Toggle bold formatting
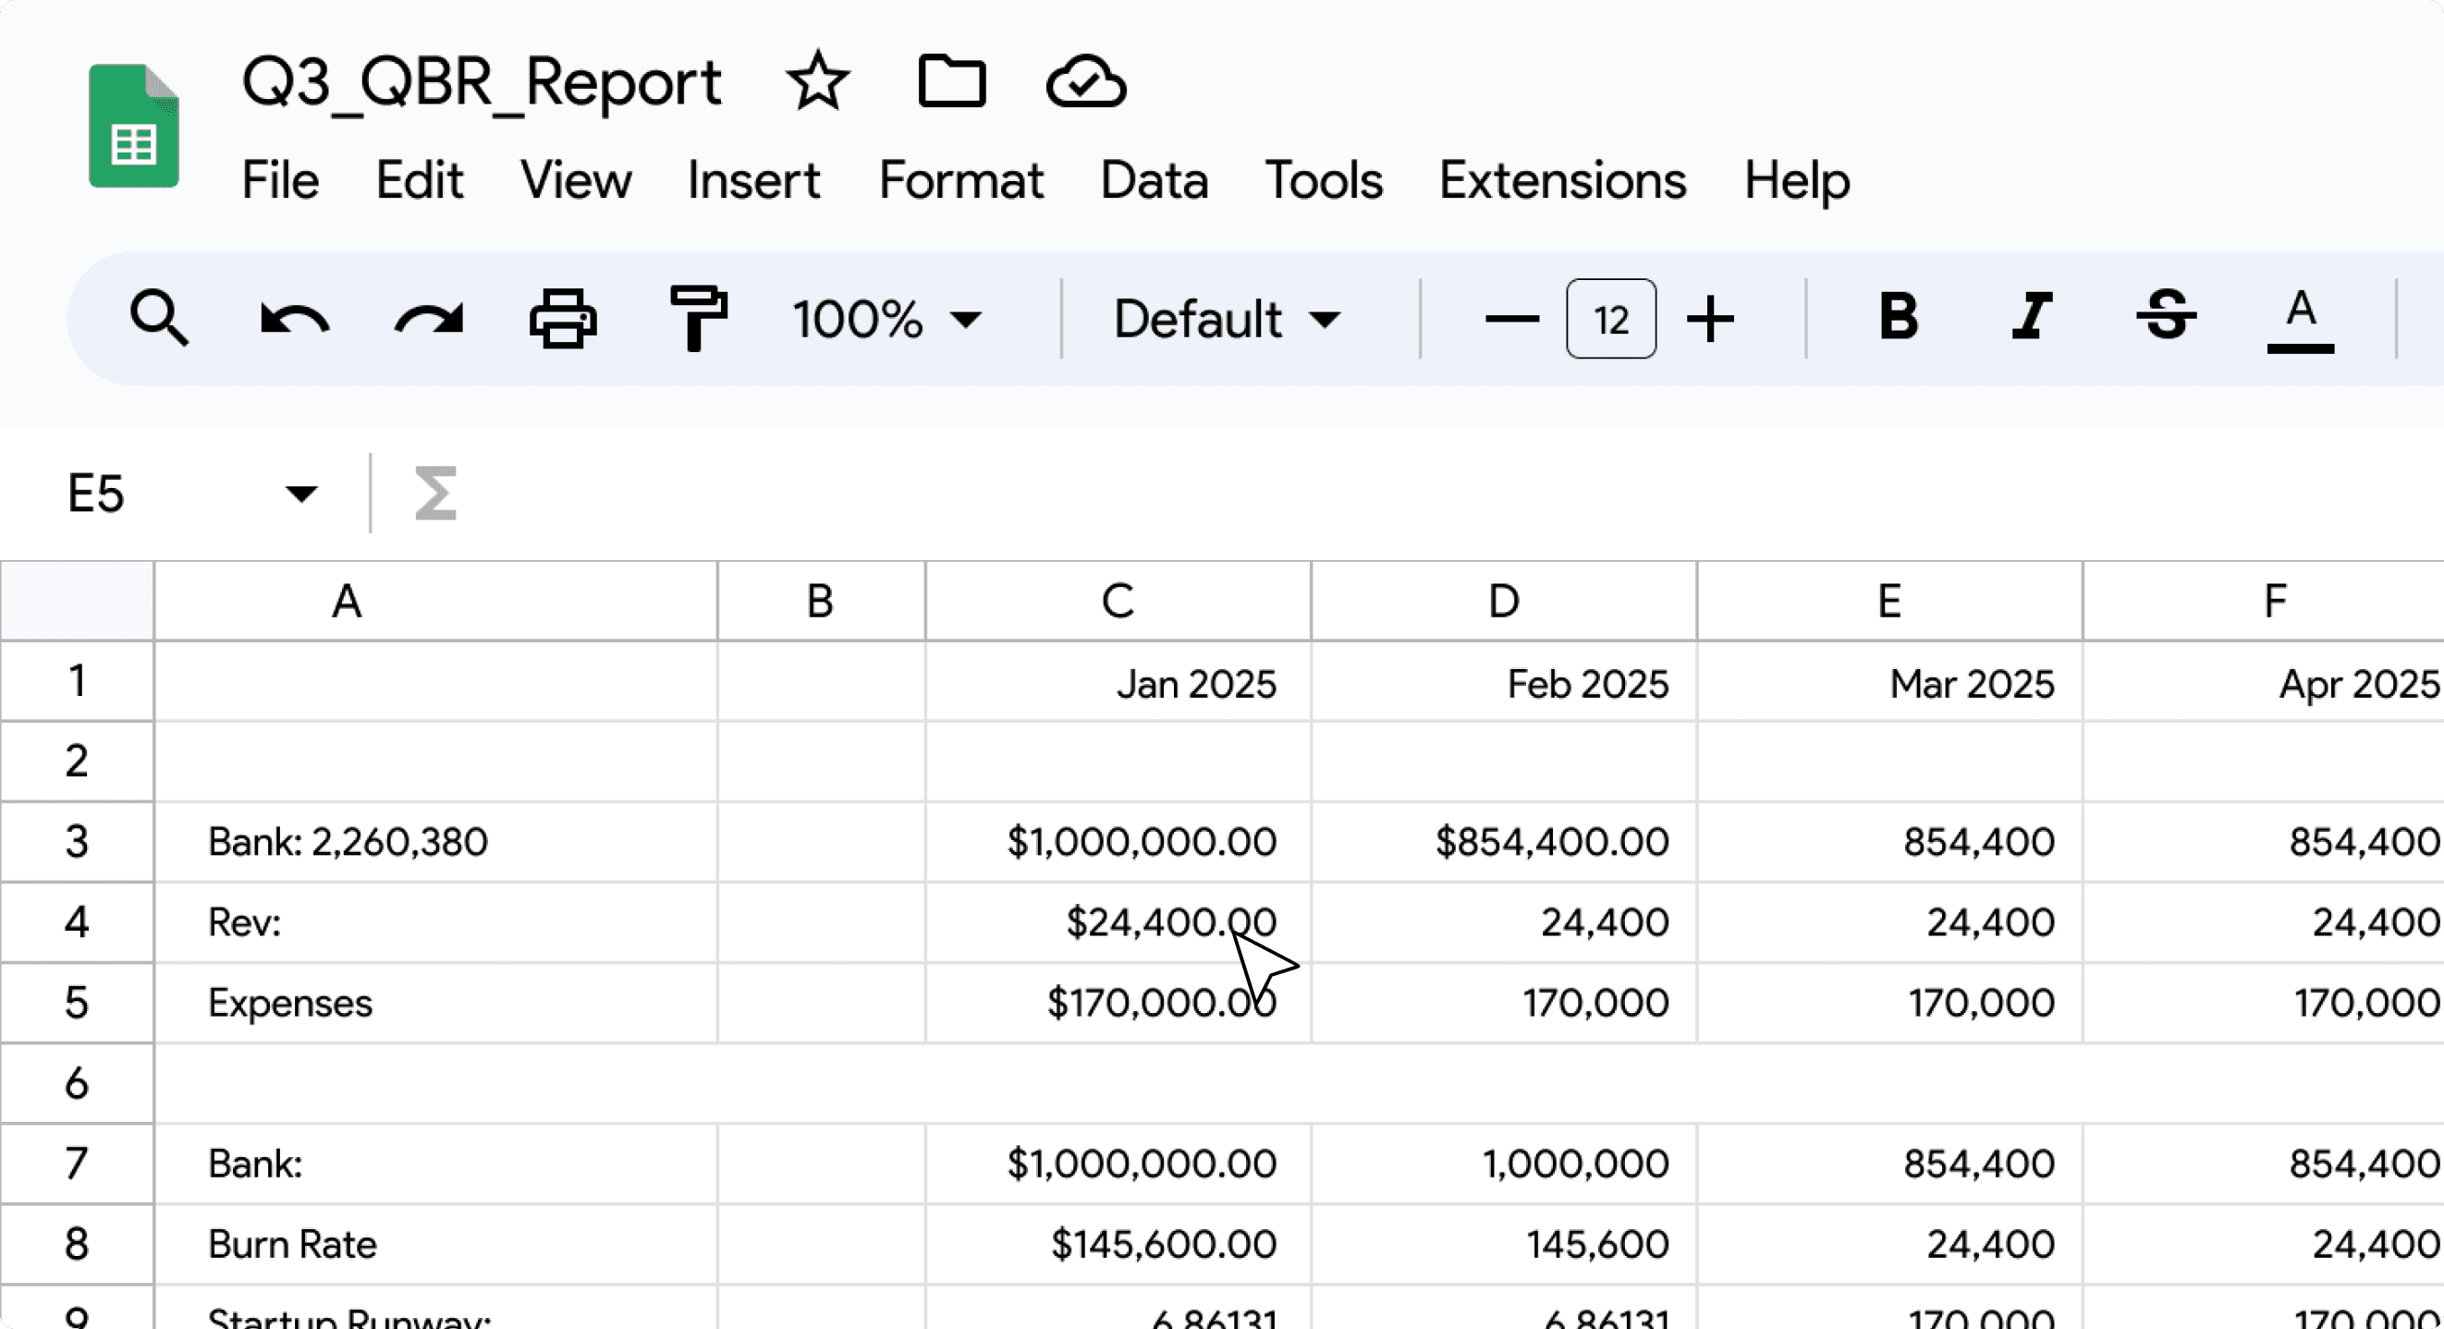This screenshot has height=1329, width=2444. pyautogui.click(x=1899, y=317)
